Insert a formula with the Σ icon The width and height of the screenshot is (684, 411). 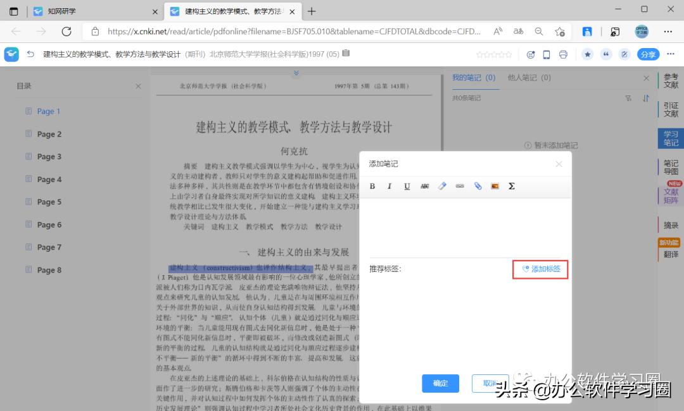click(x=512, y=186)
